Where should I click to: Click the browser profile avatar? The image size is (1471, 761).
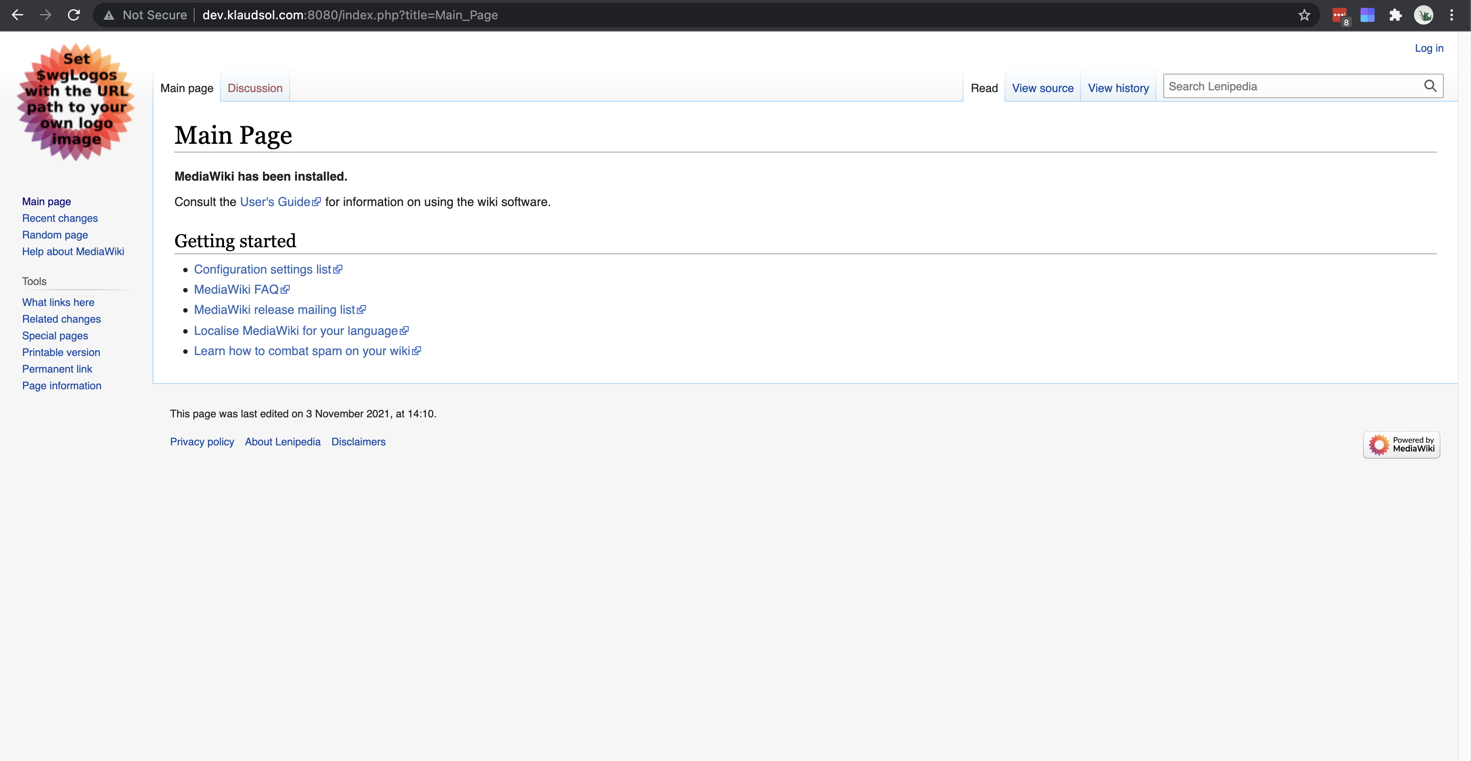tap(1424, 15)
